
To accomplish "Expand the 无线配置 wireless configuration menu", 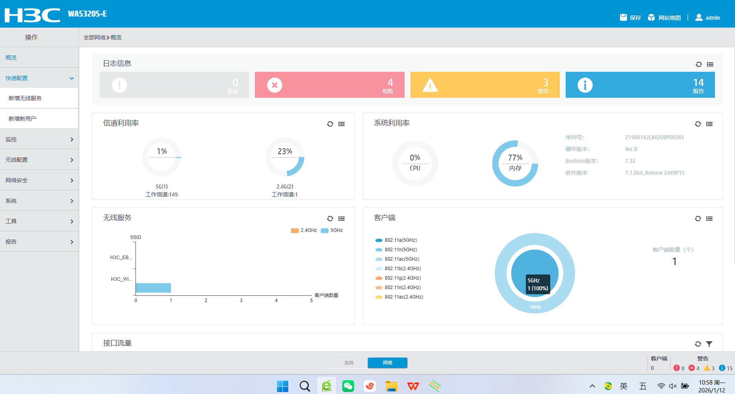I will [x=39, y=160].
